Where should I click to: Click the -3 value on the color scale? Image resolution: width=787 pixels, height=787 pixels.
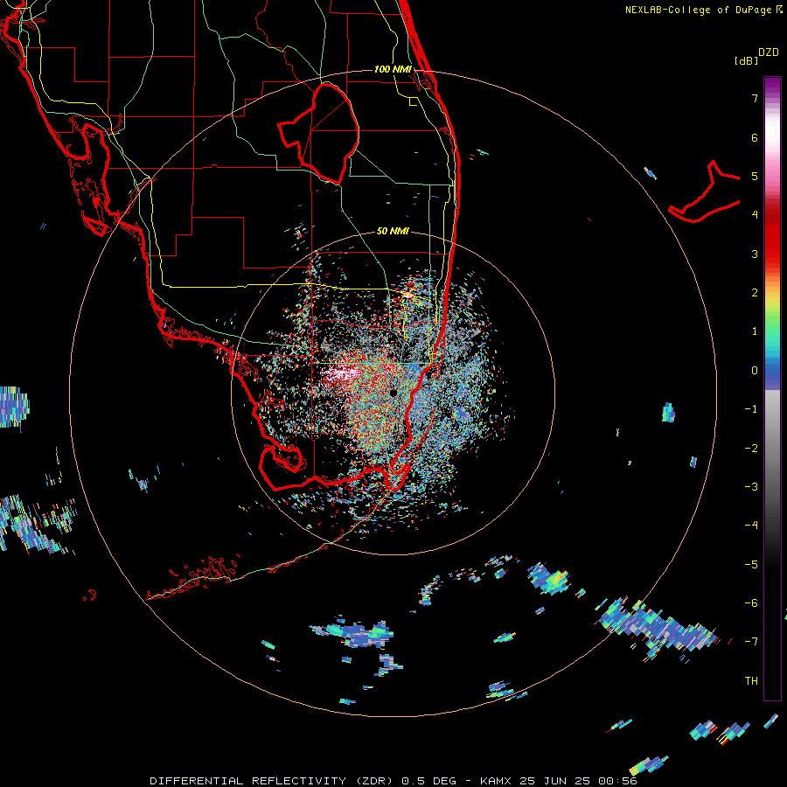[751, 487]
